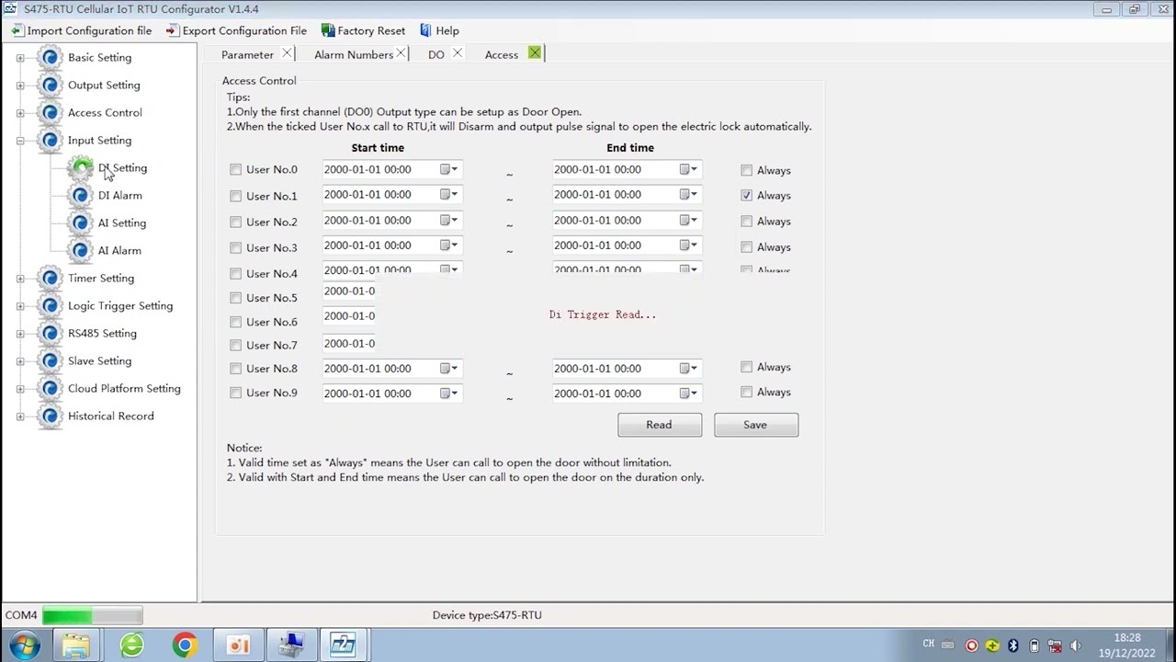Image resolution: width=1176 pixels, height=662 pixels.
Task: Uncheck Always for User No.1
Action: click(x=747, y=195)
